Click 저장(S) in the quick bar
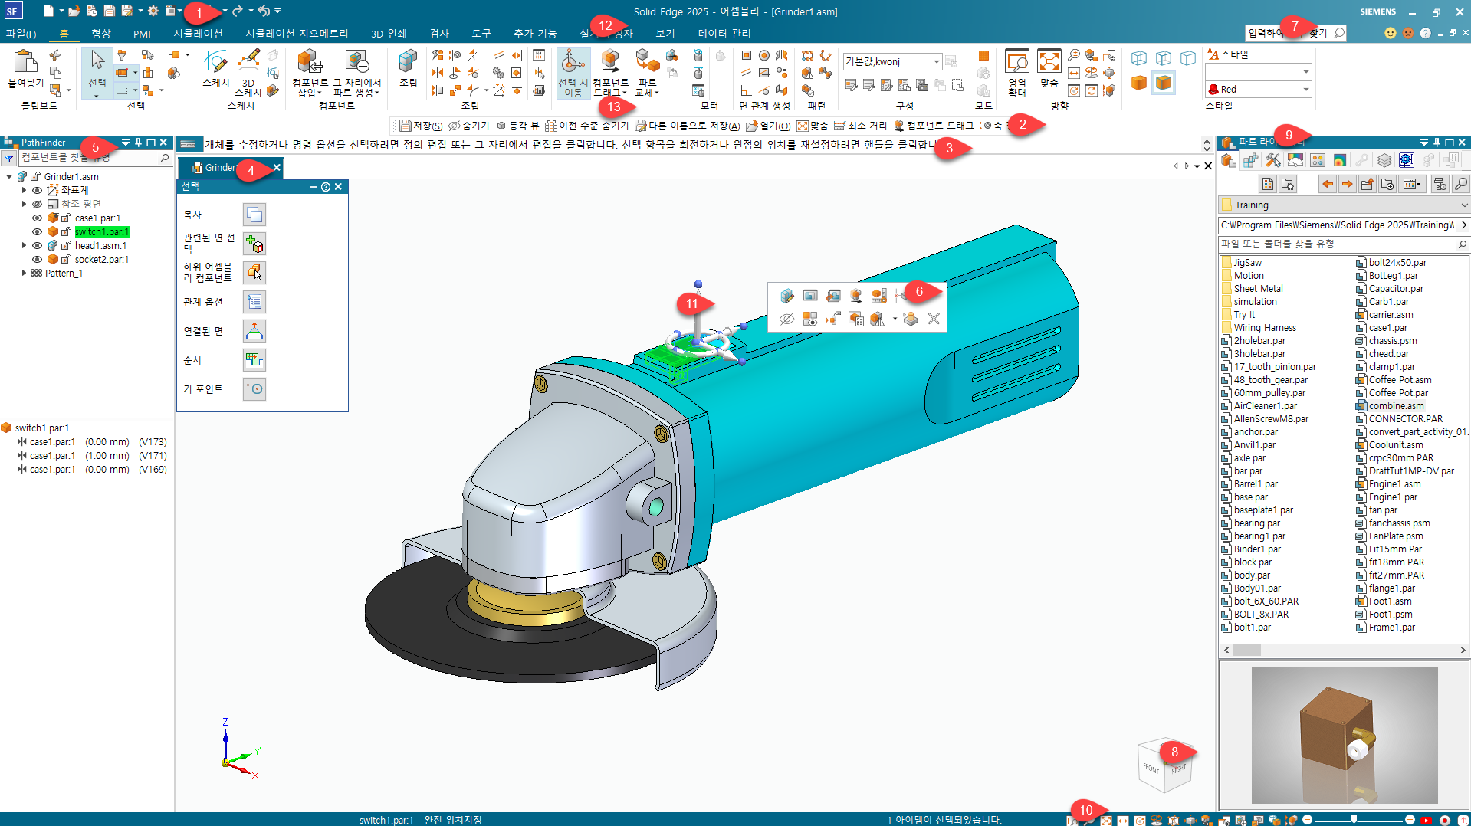Viewport: 1471px width, 826px height. pyautogui.click(x=421, y=126)
